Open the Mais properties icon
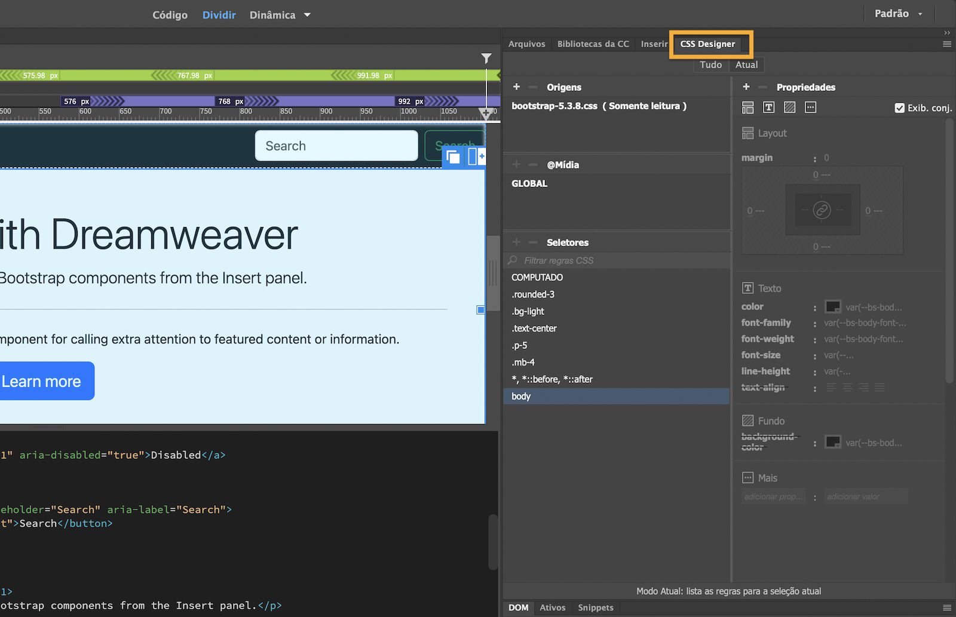 [x=810, y=108]
